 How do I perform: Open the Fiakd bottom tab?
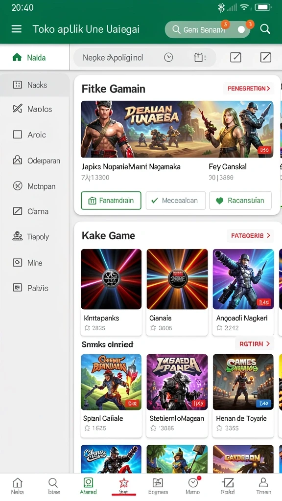pyautogui.click(x=228, y=486)
